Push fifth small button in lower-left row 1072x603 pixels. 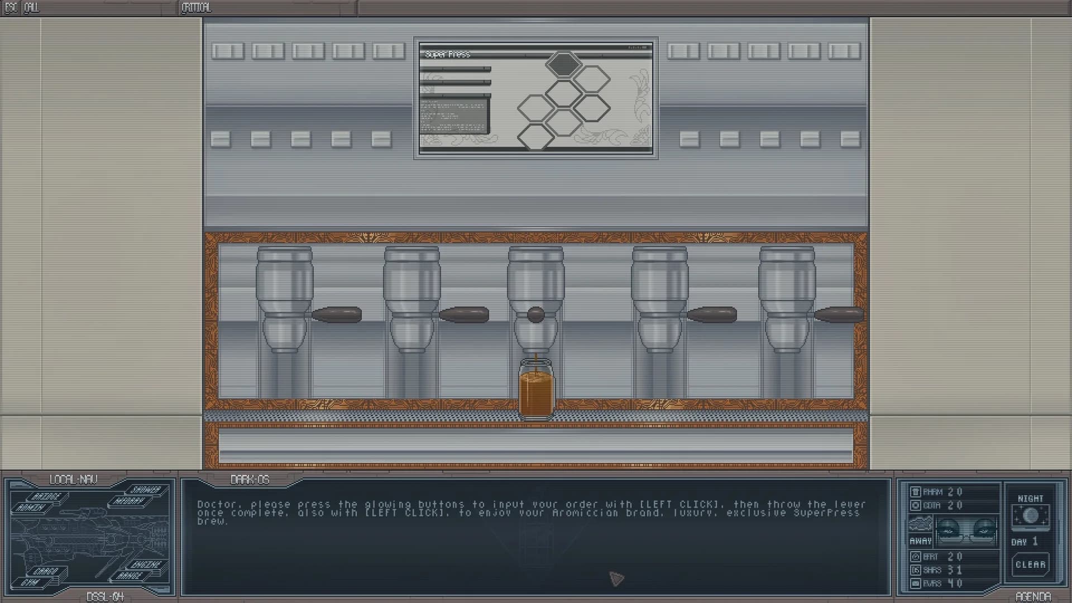[381, 139]
